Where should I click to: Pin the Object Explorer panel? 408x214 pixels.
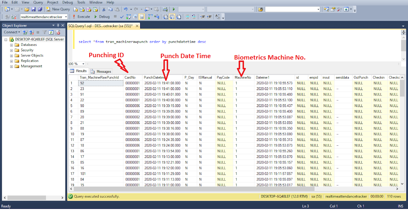click(x=58, y=25)
